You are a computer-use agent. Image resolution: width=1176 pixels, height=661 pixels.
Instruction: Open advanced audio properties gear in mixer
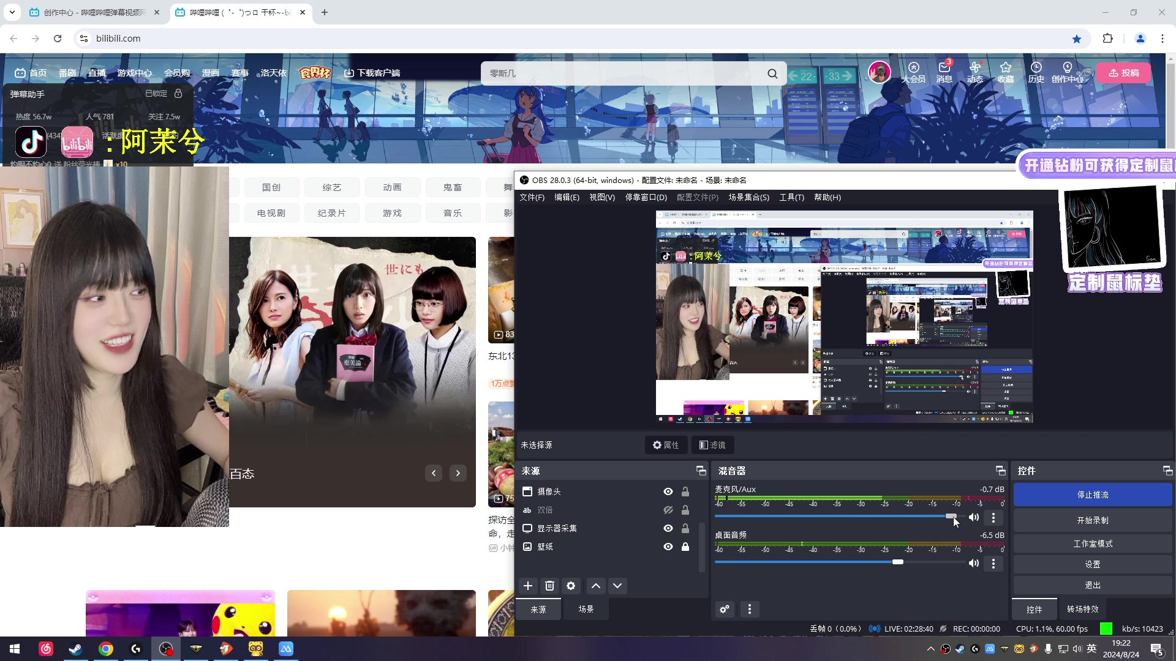coord(725,609)
